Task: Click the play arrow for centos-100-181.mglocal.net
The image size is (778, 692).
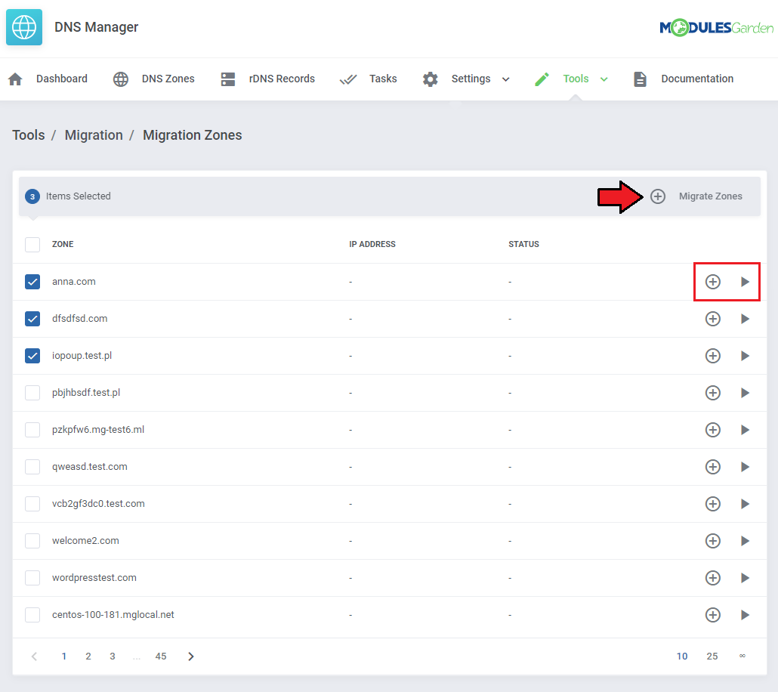Action: click(x=745, y=615)
